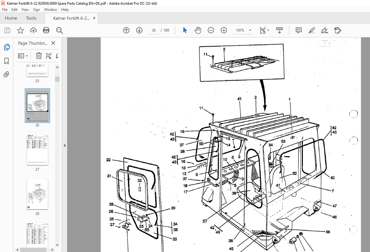This screenshot has height=252, width=370.
Task: Open the View menu
Action: 25,10
